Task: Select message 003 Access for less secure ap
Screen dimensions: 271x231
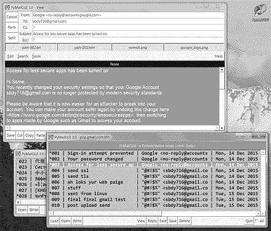Action: pos(155,165)
